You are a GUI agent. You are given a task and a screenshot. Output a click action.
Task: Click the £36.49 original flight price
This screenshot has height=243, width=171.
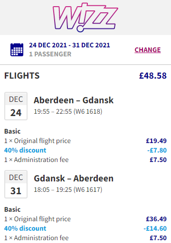click(156, 219)
